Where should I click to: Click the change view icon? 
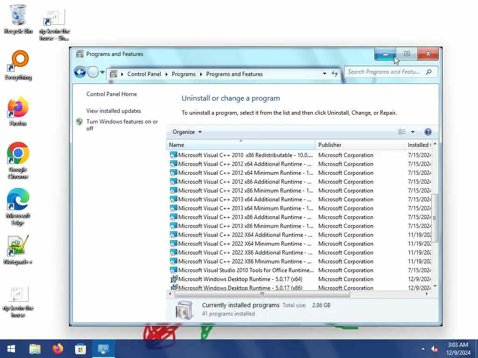tap(402, 132)
